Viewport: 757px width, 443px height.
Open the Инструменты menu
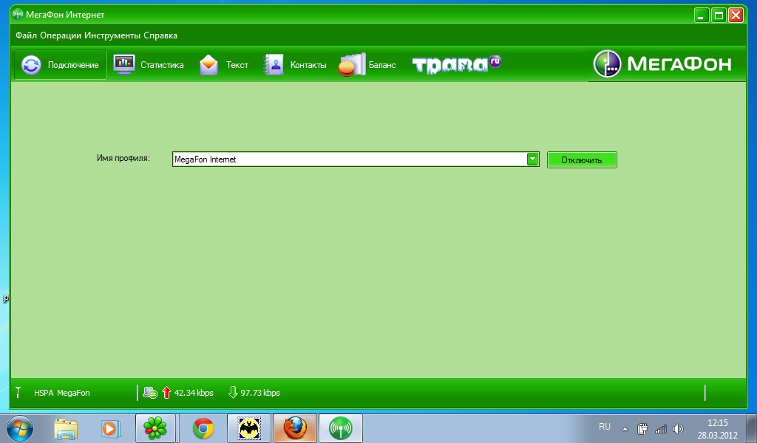[x=112, y=35]
